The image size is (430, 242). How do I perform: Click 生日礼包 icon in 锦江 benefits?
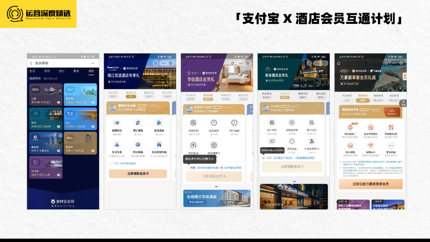coord(117,144)
